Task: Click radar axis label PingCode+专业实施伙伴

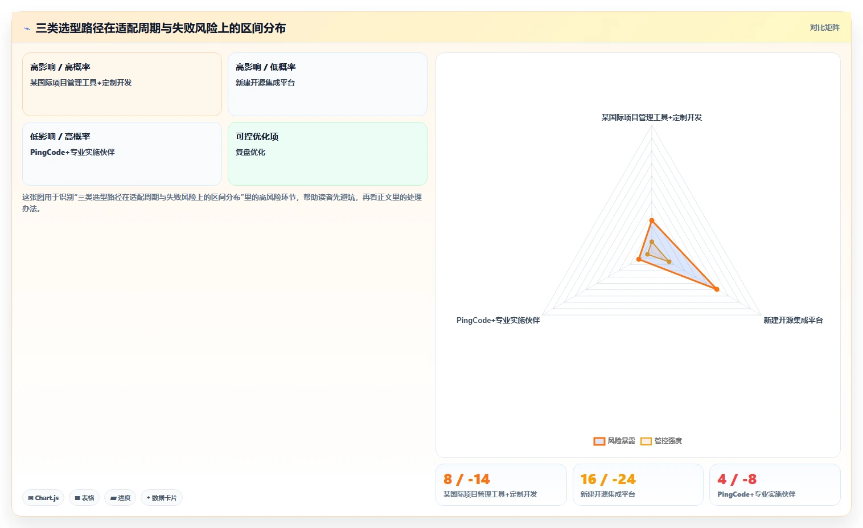Action: tap(498, 320)
